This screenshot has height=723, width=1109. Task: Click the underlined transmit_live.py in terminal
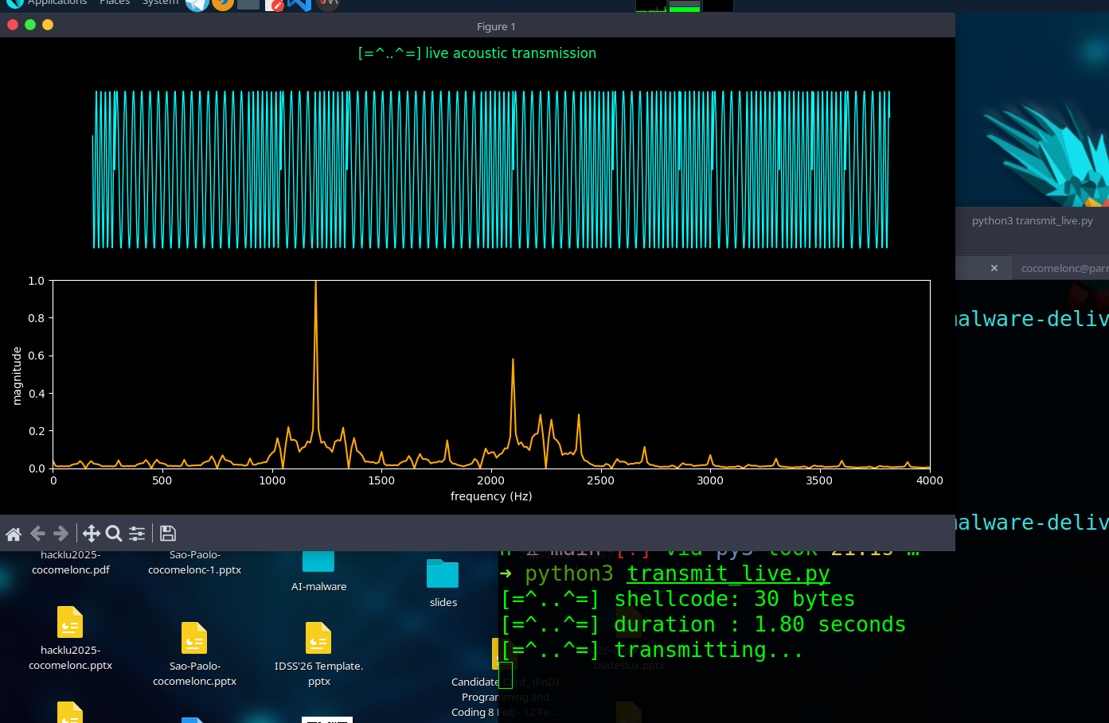pyautogui.click(x=728, y=573)
